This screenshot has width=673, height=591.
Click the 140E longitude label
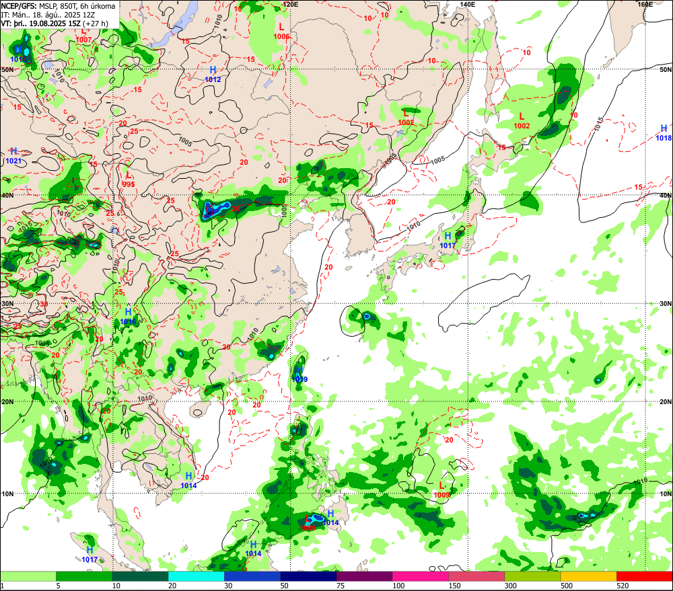coord(468,4)
